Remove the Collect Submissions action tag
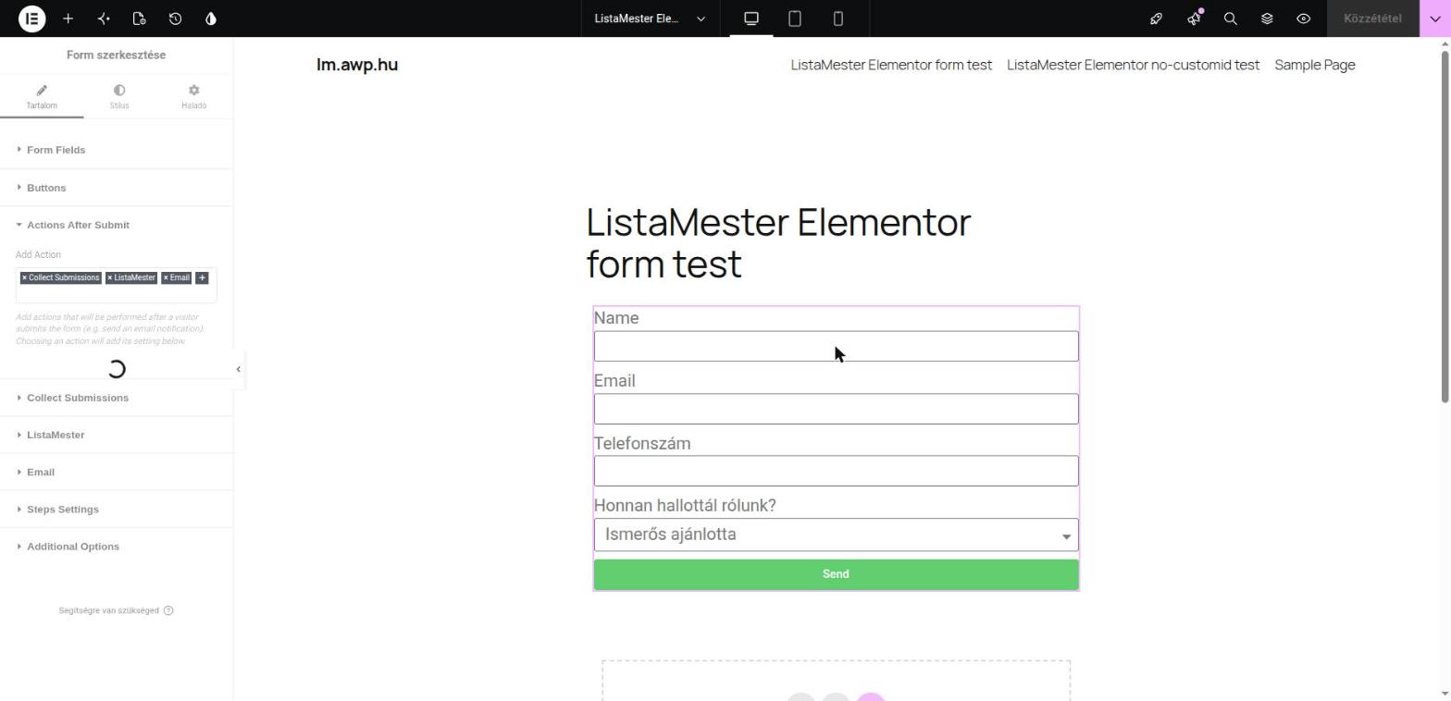This screenshot has width=1451, height=701. pyautogui.click(x=24, y=277)
